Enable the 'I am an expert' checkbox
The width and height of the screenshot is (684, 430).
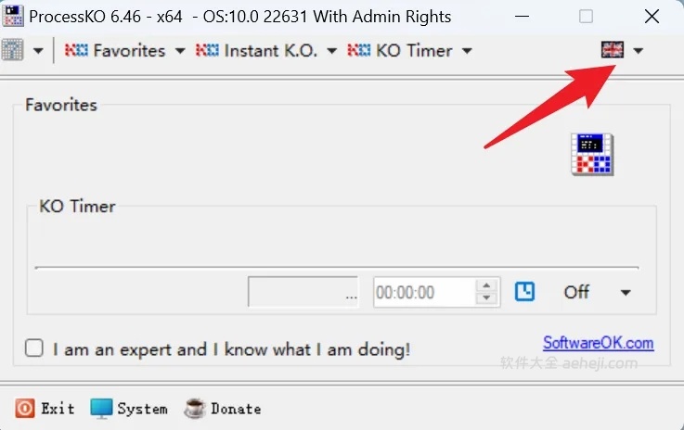34,348
